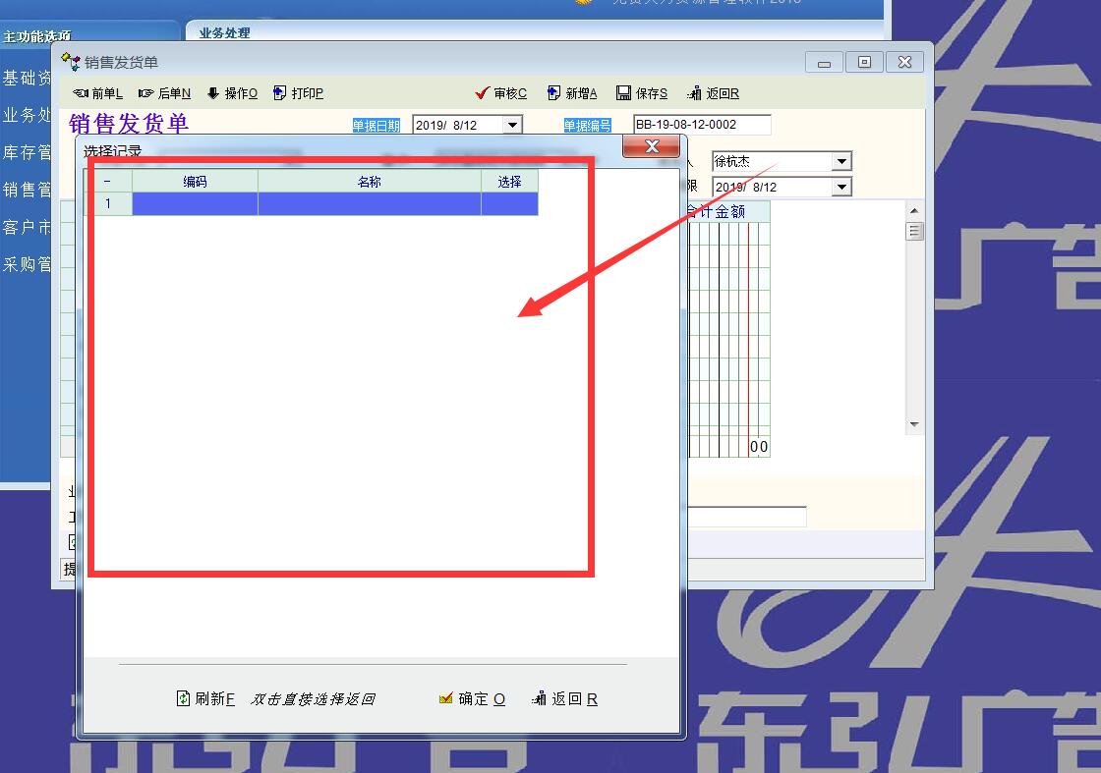1101x773 pixels.
Task: Go to previous document with 前单L
Action: point(98,93)
